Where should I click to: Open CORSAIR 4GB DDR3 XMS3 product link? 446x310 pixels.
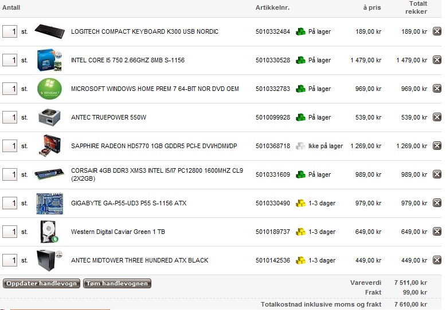pyautogui.click(x=157, y=174)
